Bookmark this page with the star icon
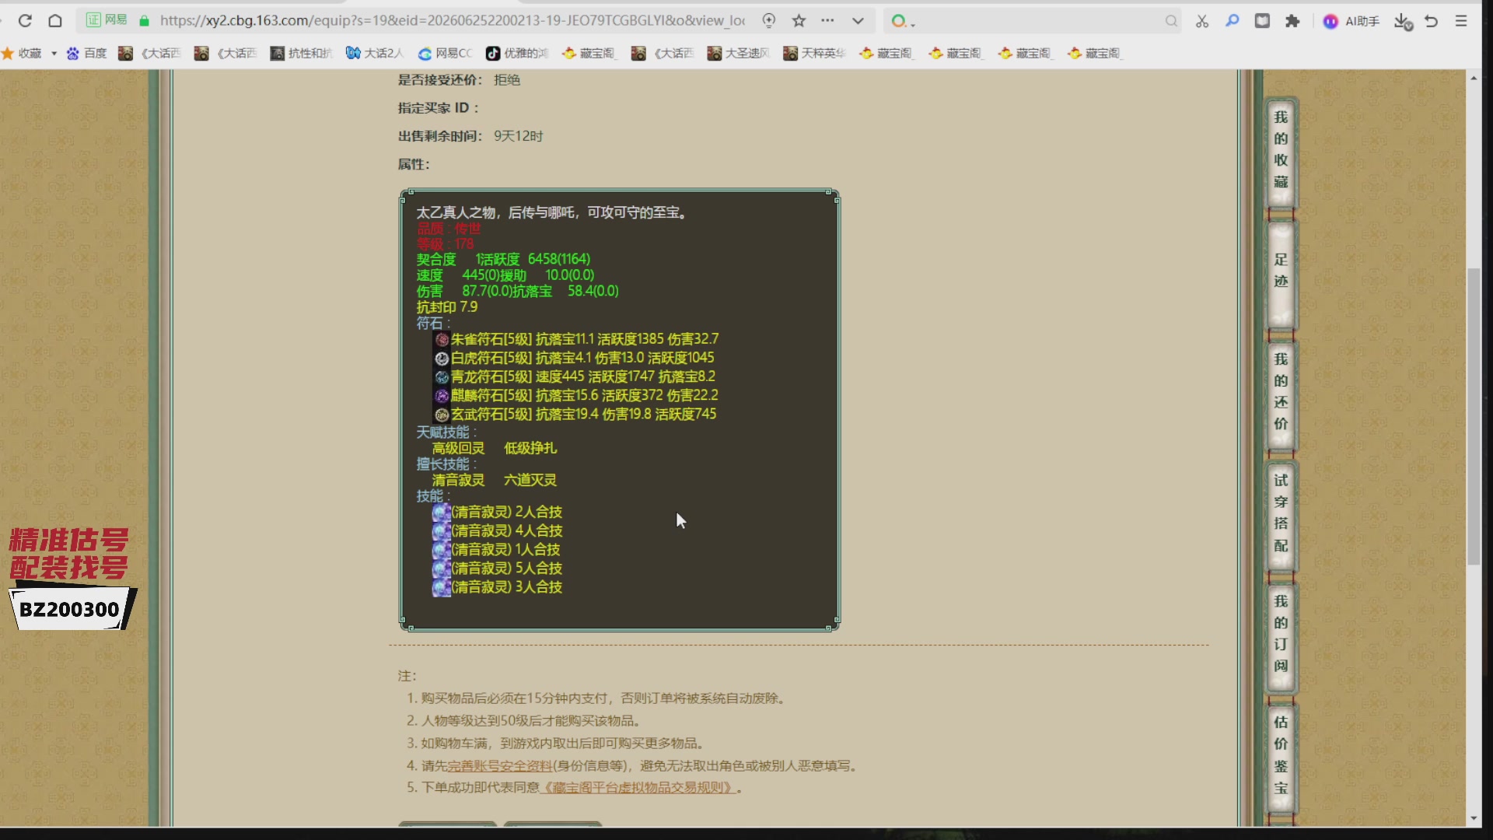Image resolution: width=1493 pixels, height=840 pixels. click(799, 21)
